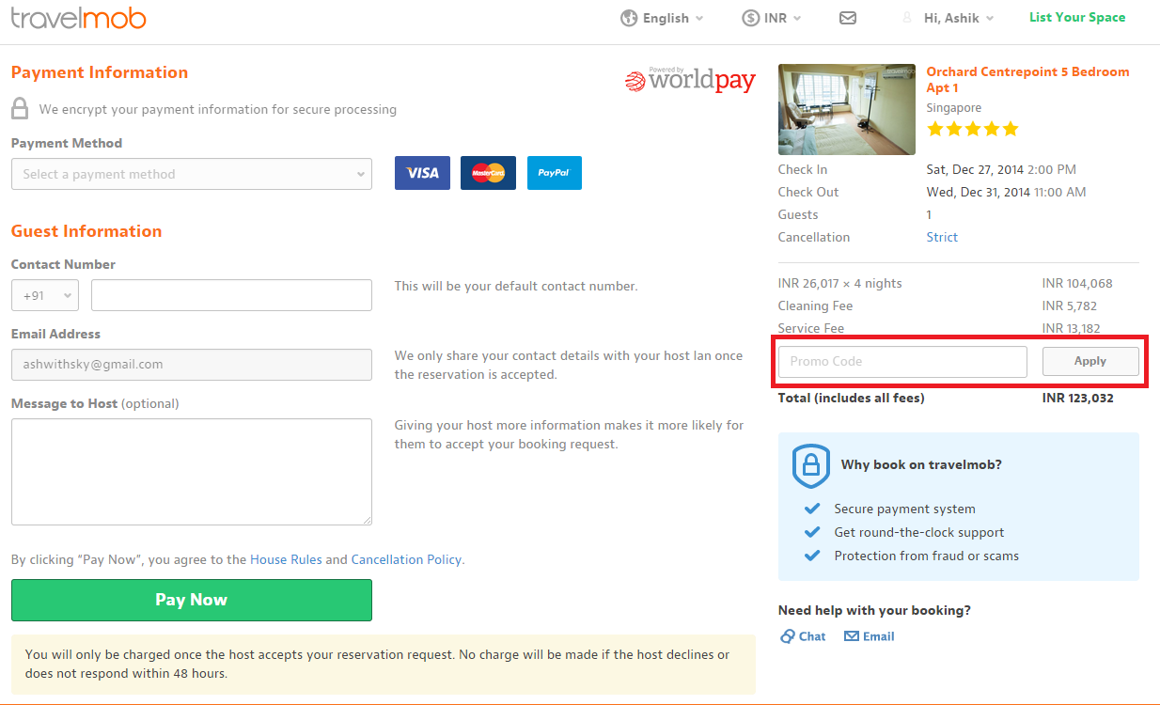Open Orchard Centrepoint 5 Bedroom Apt listing title
The width and height of the screenshot is (1160, 705).
[1027, 80]
